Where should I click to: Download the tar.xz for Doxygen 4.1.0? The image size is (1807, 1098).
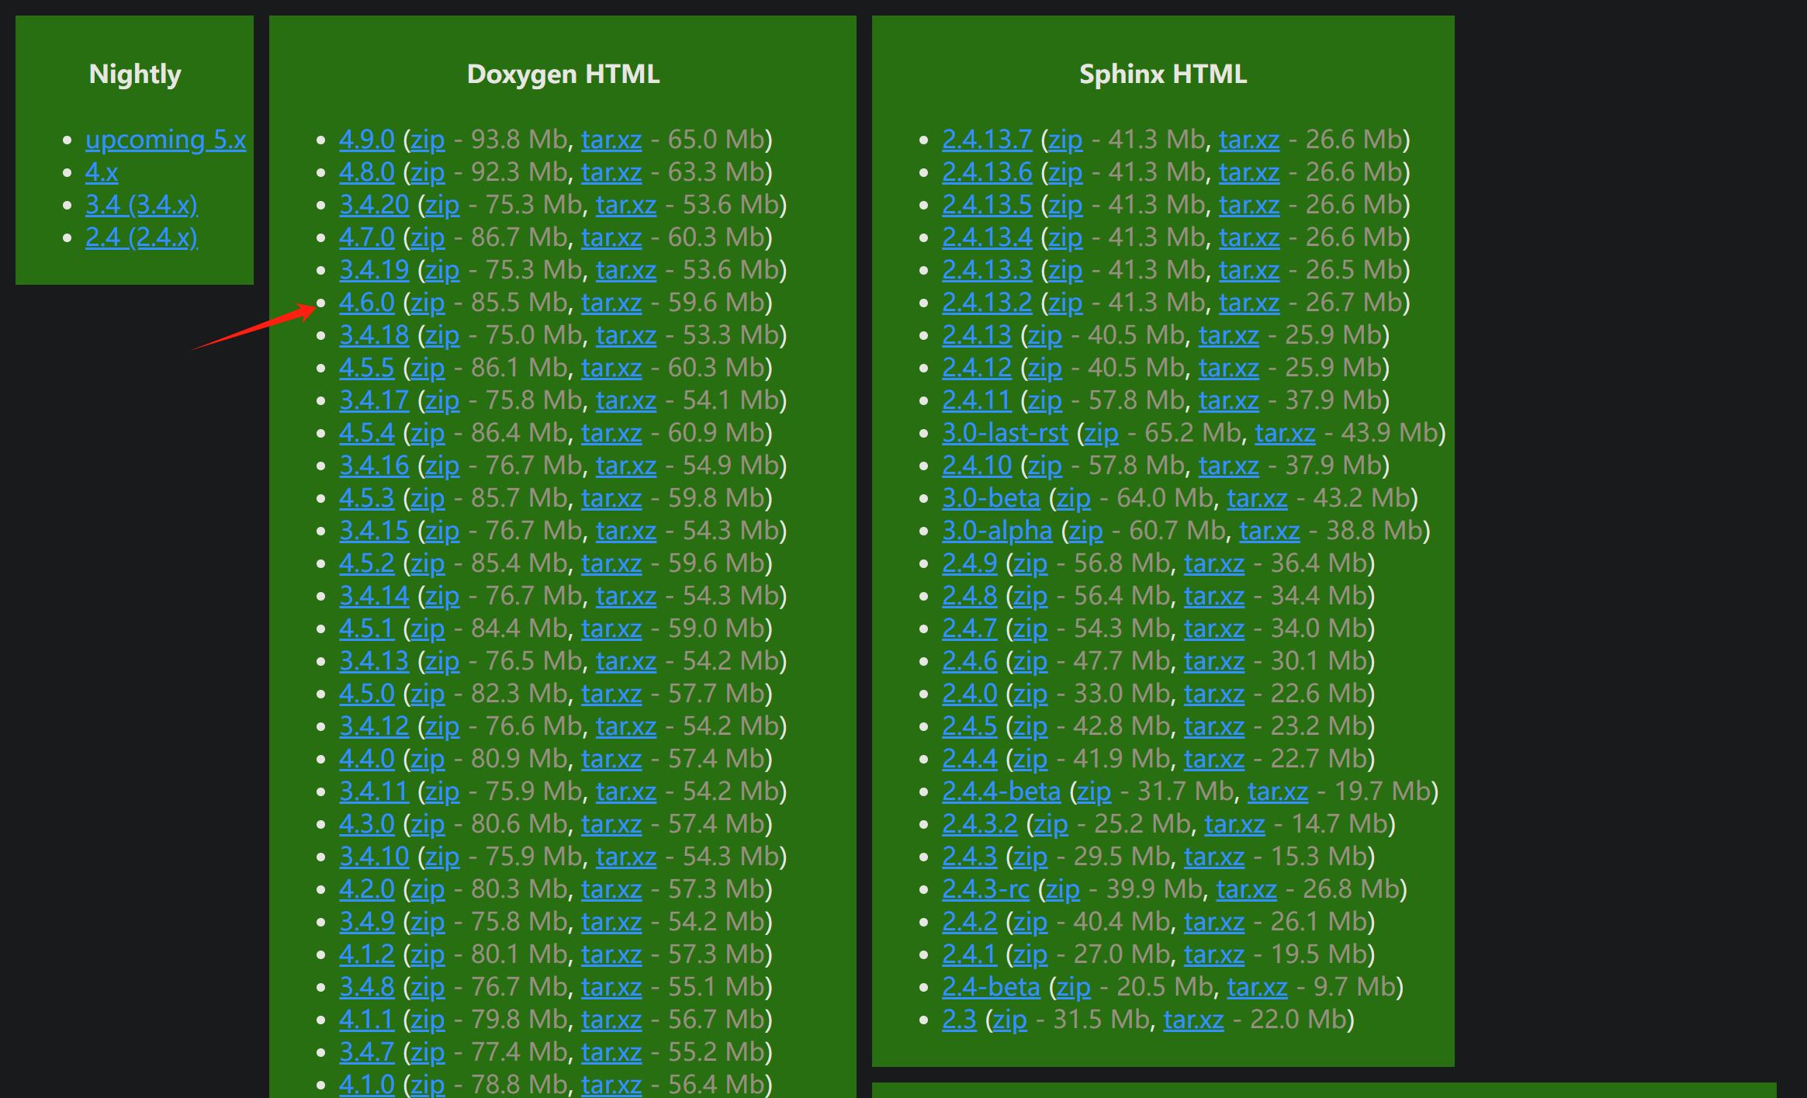611,1084
